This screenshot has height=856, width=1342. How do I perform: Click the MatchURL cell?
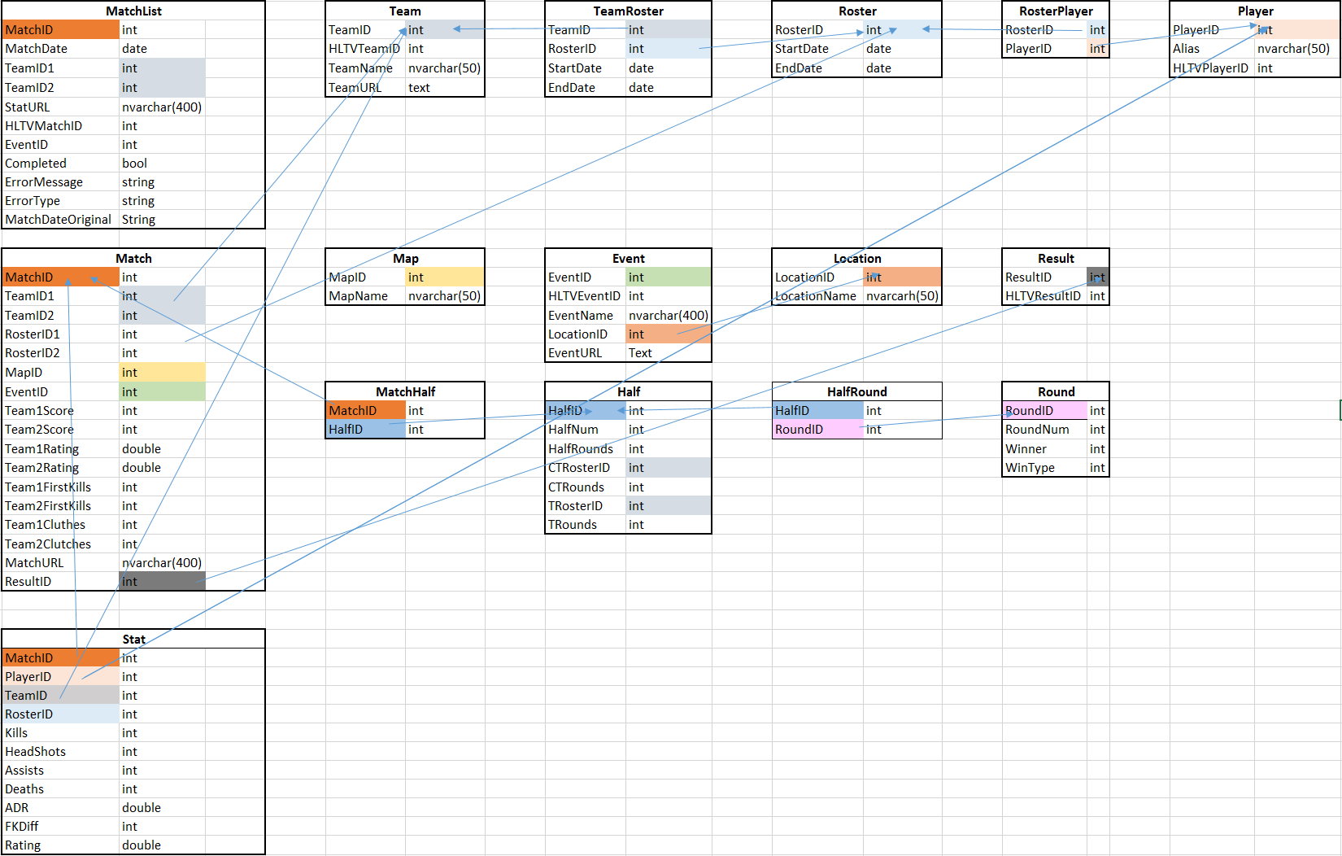click(x=61, y=563)
